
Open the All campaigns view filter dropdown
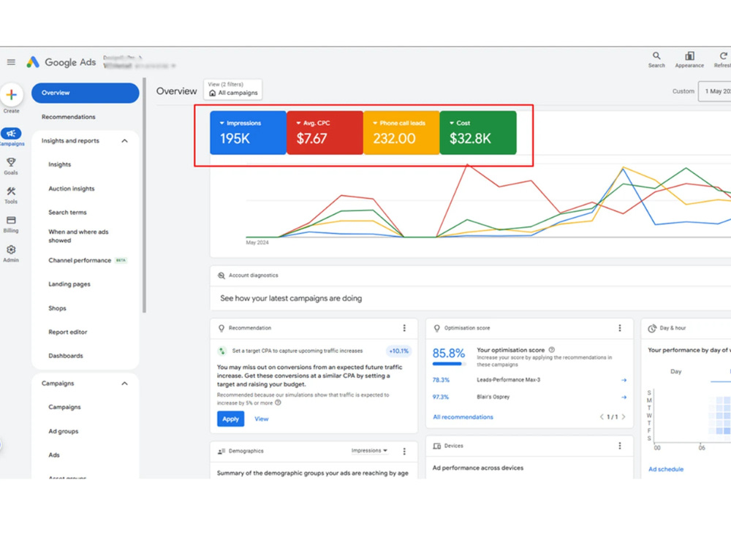[232, 89]
